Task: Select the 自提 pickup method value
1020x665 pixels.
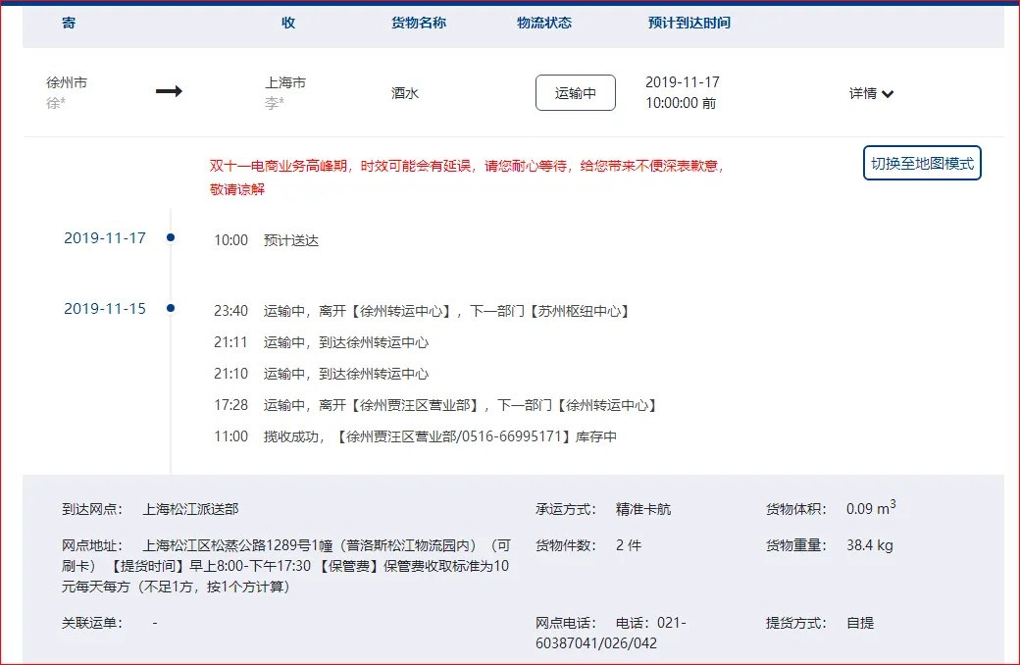Action: click(x=858, y=621)
